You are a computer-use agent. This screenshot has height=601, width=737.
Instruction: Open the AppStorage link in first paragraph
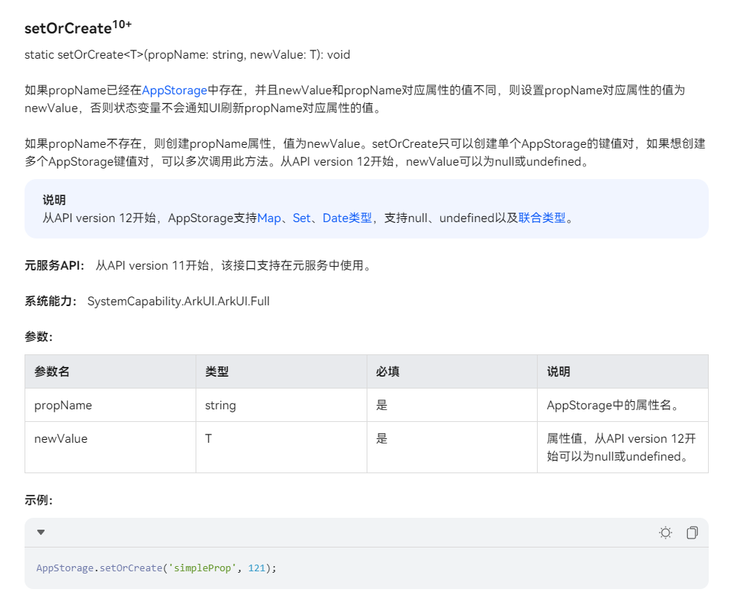coord(174,90)
